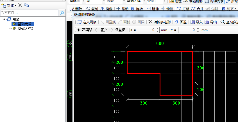Click the 镜像 mirror tool
This screenshot has height=122, width=238.
tap(106, 9)
